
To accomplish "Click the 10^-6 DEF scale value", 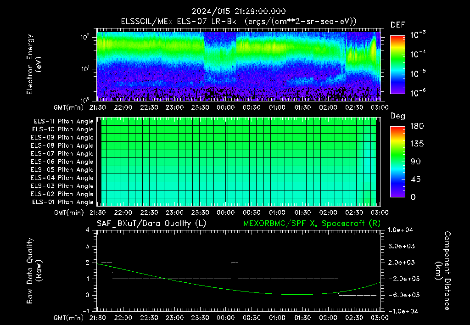I will [x=418, y=93].
